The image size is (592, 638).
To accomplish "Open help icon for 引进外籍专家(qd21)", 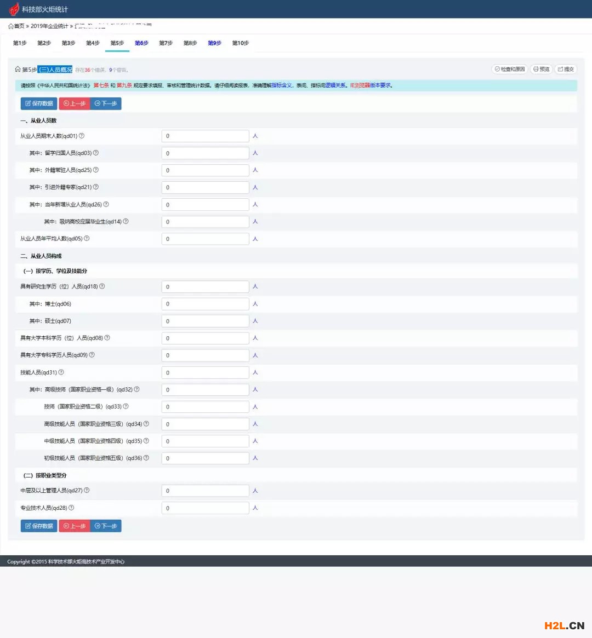I will pyautogui.click(x=96, y=187).
